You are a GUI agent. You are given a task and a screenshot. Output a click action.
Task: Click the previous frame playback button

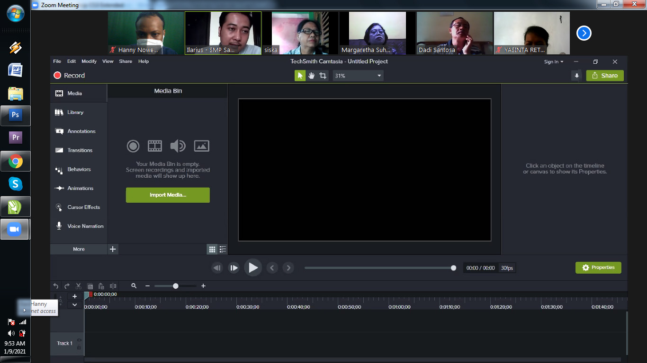tap(217, 268)
